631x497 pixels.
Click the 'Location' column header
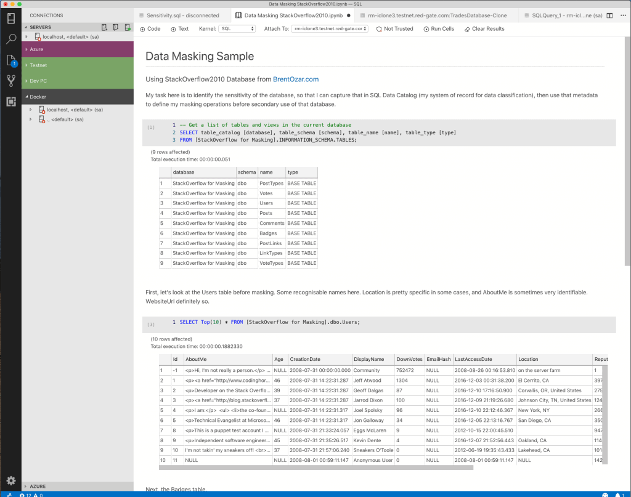pos(555,359)
